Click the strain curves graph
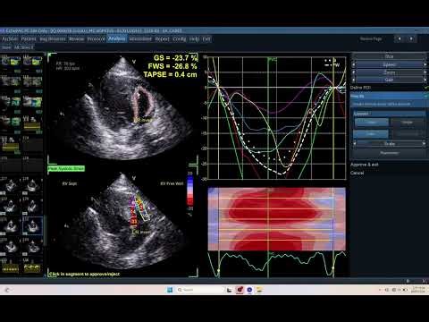This screenshot has height=322, width=429. pyautogui.click(x=277, y=117)
